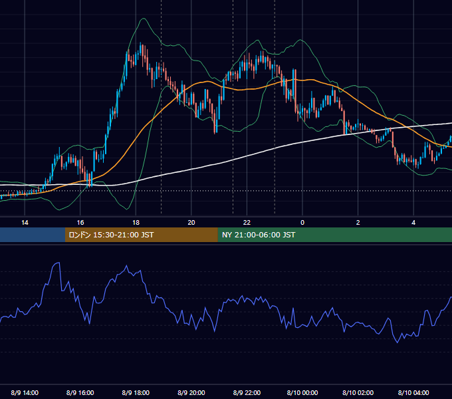
Task: Click time axis label 16
Action: (x=80, y=223)
